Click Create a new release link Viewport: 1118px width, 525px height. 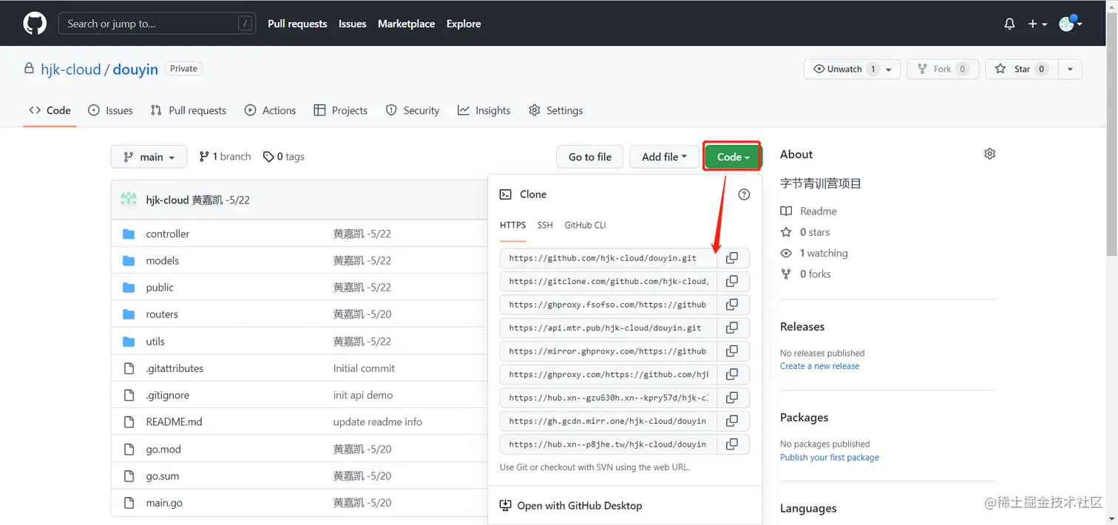[819, 366]
